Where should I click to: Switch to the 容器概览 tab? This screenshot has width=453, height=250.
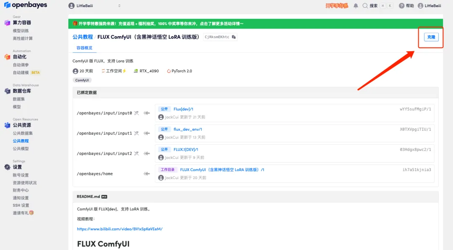pyautogui.click(x=84, y=48)
